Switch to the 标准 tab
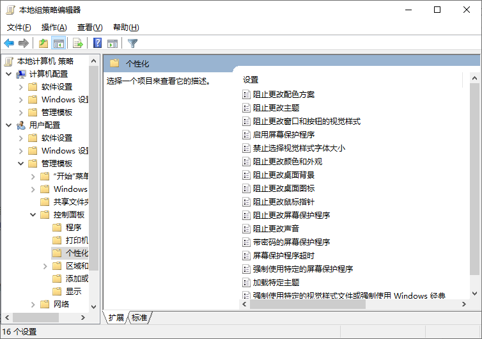Image resolution: width=482 pixels, height=339 pixels. (x=139, y=317)
